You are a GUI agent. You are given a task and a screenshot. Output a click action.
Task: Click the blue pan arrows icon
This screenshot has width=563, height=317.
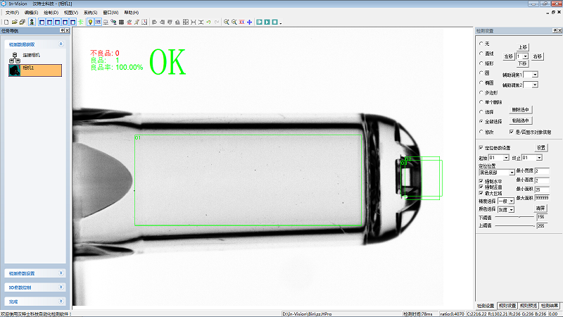(249, 22)
